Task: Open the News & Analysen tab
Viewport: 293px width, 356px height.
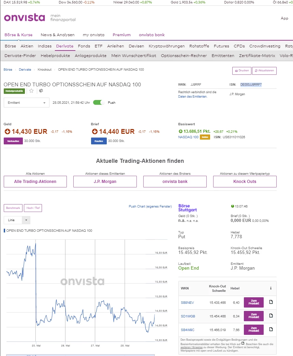Action: point(58,35)
